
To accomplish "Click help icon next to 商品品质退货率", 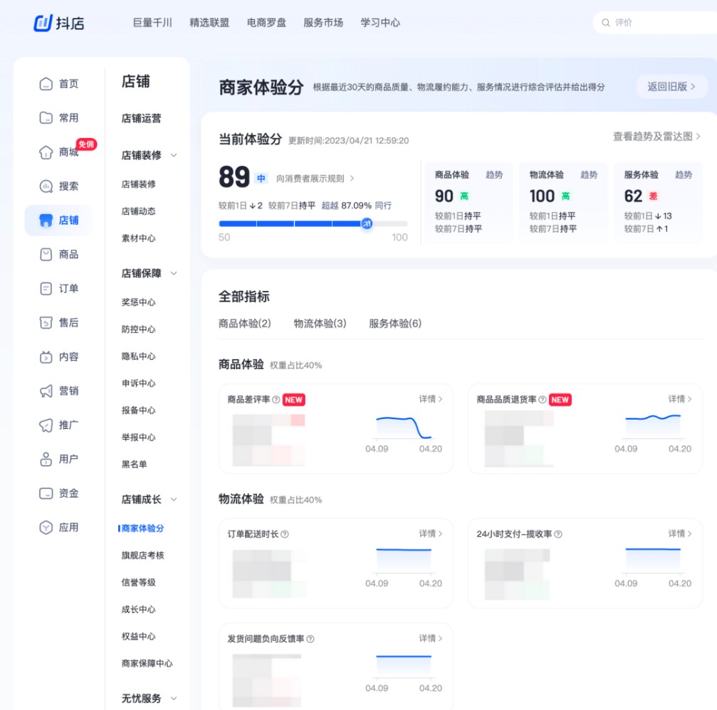I will tap(543, 400).
